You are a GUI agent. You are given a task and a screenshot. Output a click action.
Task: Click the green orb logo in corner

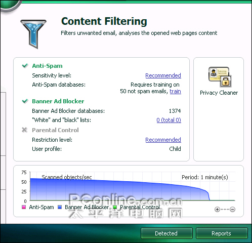10,5
